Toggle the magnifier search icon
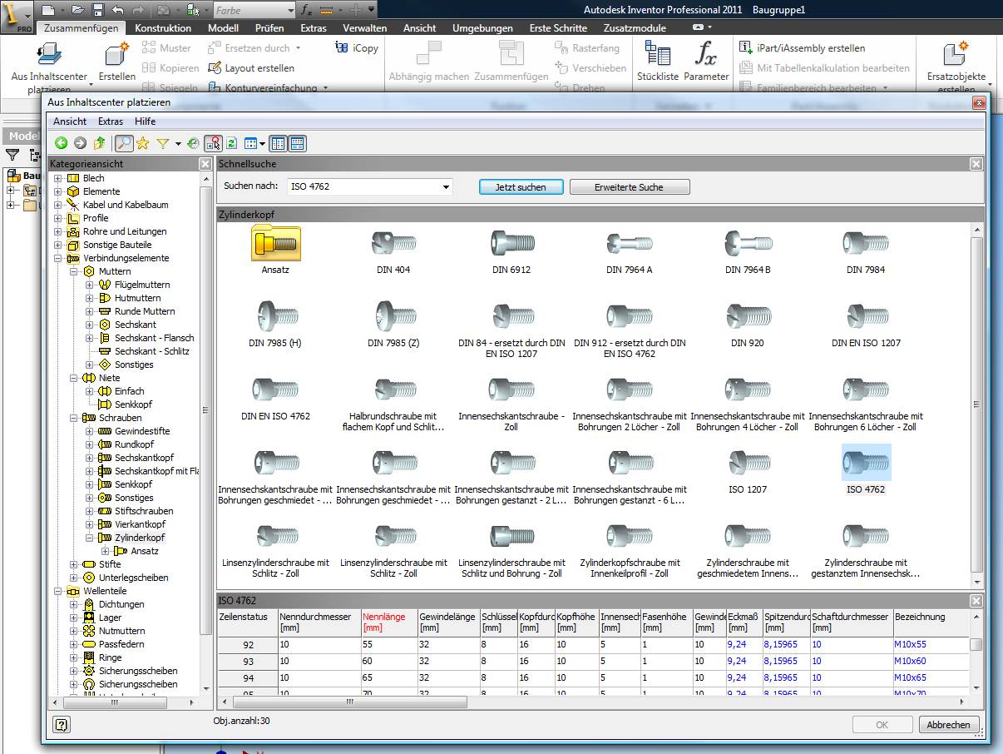Viewport: 1003px width, 754px height. pos(123,143)
